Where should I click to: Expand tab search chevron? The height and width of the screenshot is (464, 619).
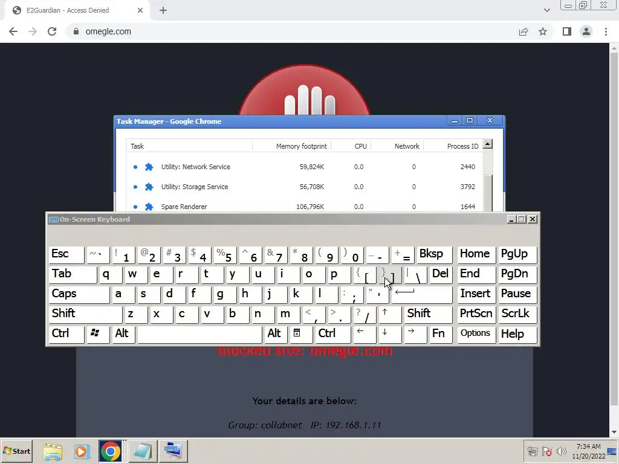pyautogui.click(x=546, y=10)
